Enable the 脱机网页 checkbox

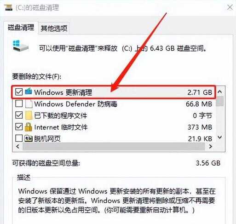pyautogui.click(x=19, y=138)
